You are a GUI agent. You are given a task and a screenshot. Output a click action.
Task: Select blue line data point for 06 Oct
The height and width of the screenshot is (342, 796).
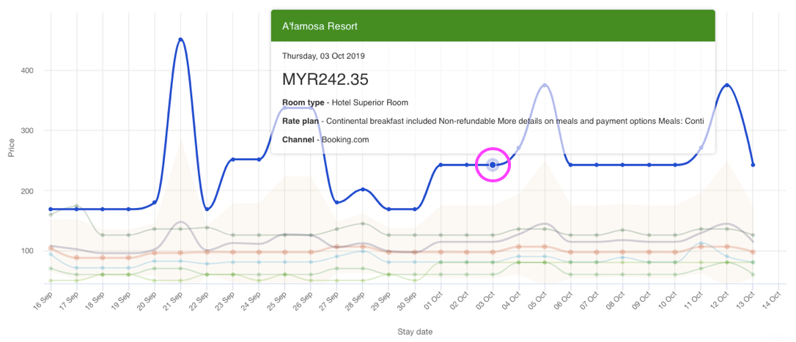pos(570,165)
